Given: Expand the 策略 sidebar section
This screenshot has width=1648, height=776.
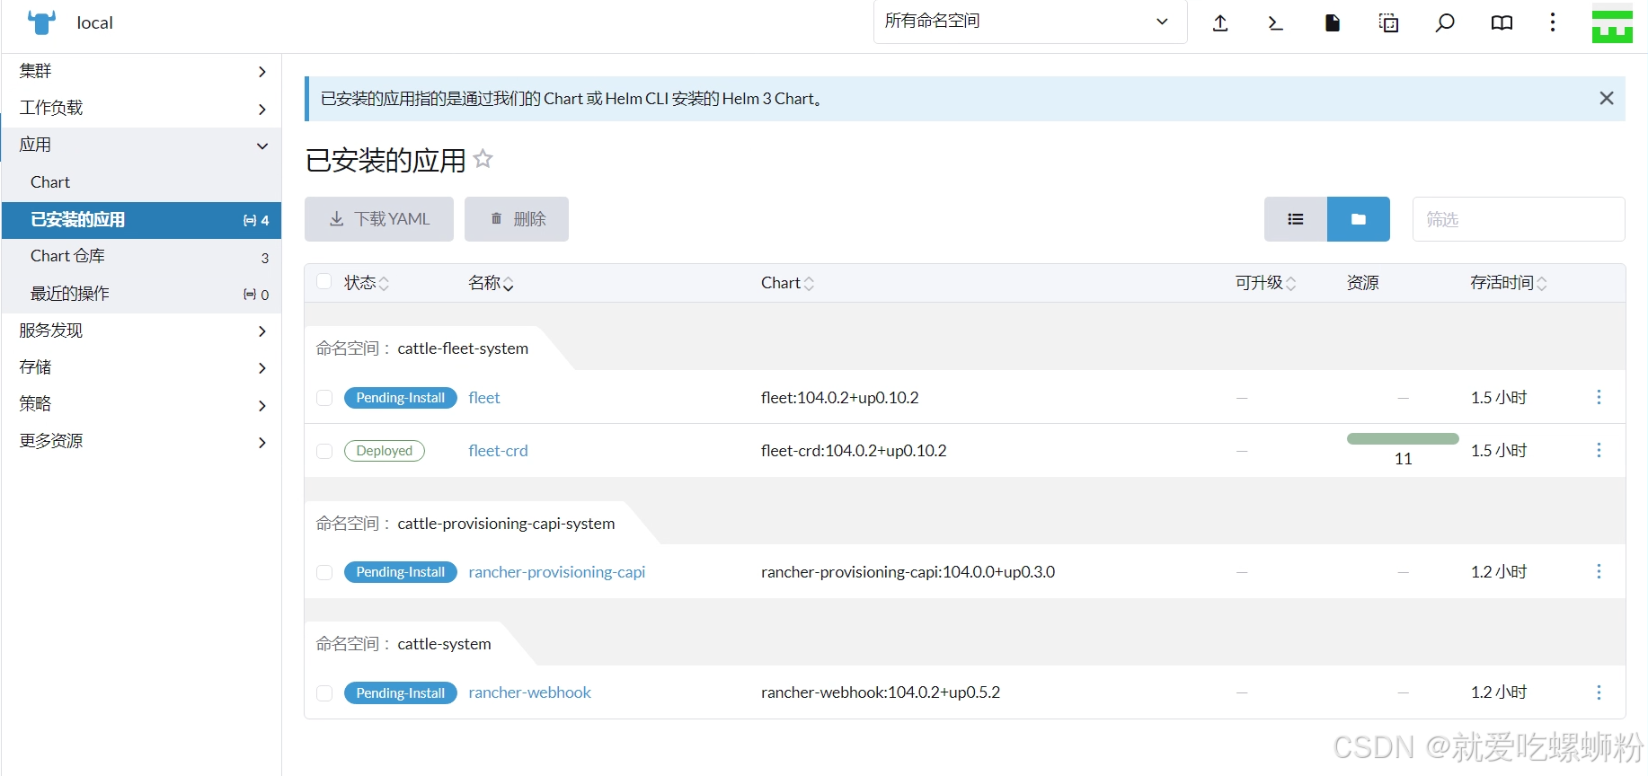Looking at the screenshot, I should pos(141,404).
